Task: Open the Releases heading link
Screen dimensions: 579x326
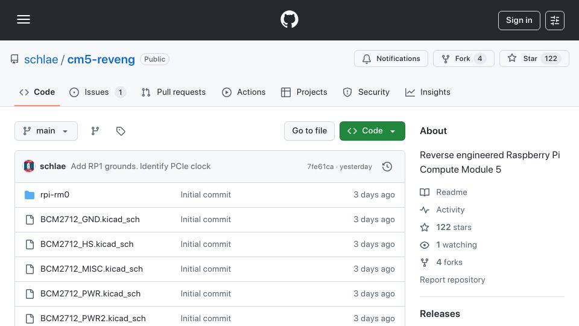Action: (x=440, y=314)
